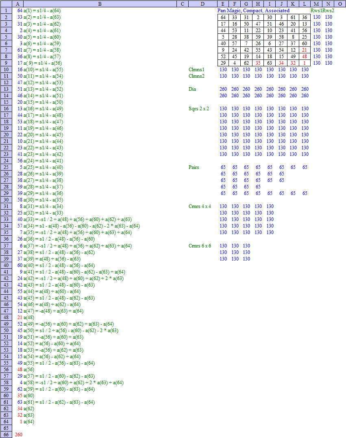Click the 'Crnrs 6 x 6' label
346x438 pixels.
point(200,246)
